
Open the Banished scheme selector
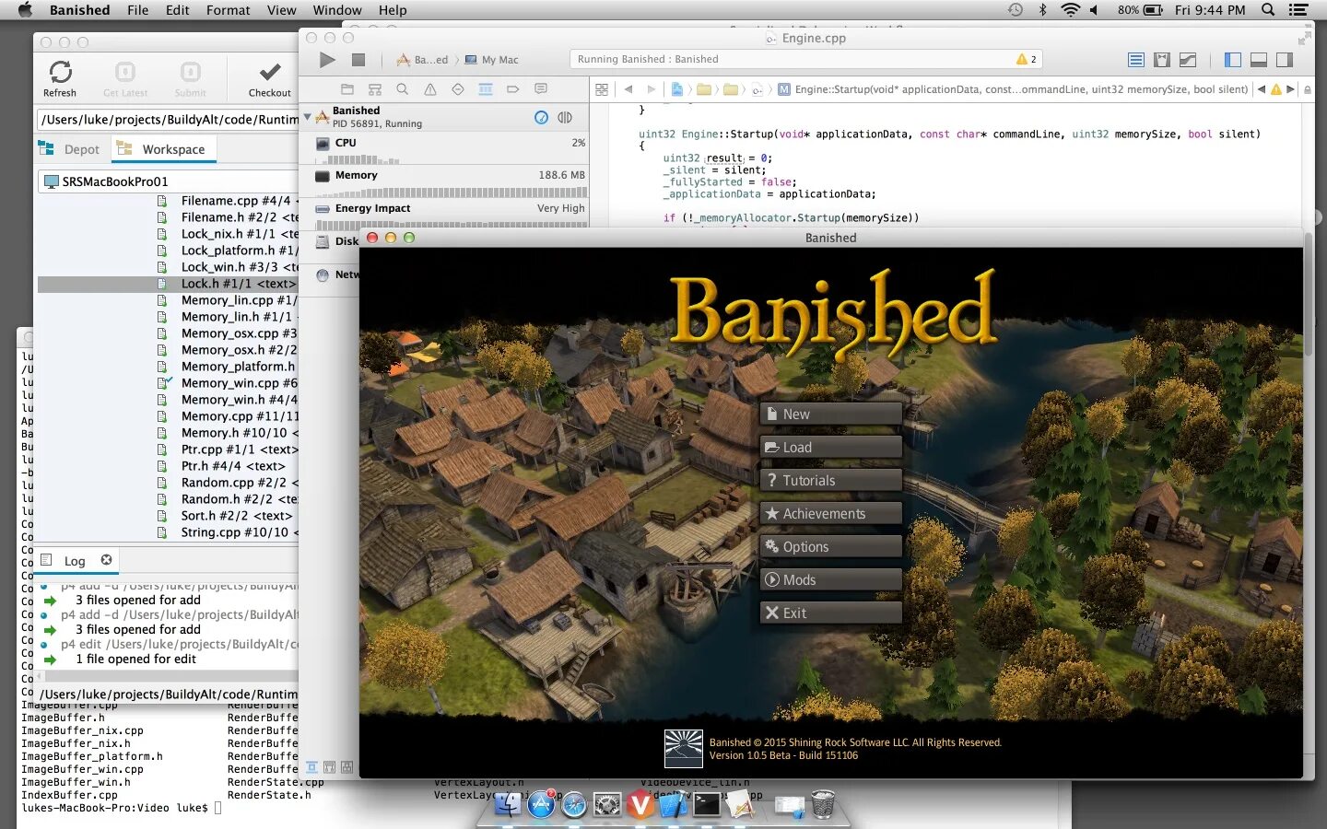point(423,60)
